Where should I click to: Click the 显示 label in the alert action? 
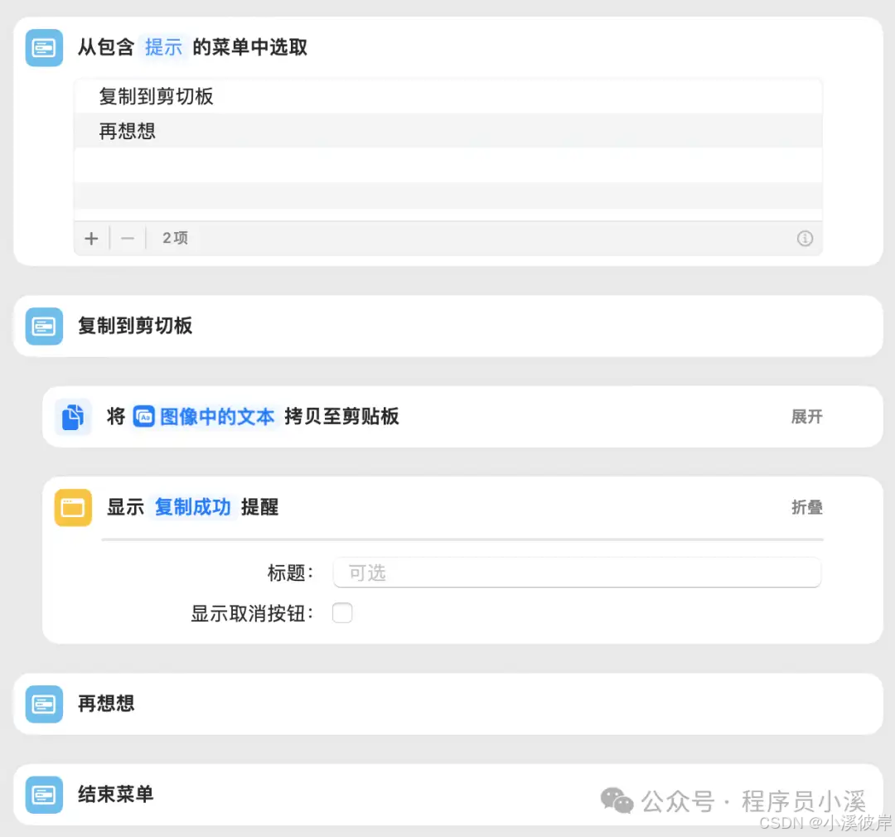click(126, 507)
